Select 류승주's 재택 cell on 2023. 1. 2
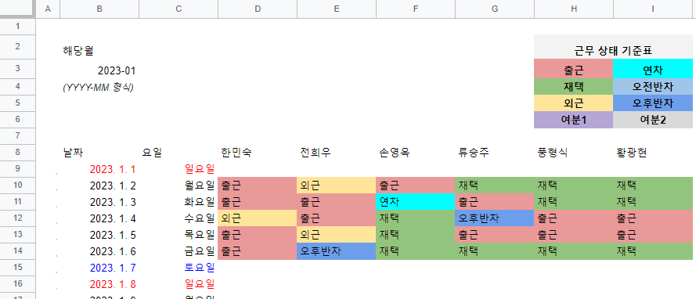Image resolution: width=696 pixels, height=299 pixels. (495, 186)
